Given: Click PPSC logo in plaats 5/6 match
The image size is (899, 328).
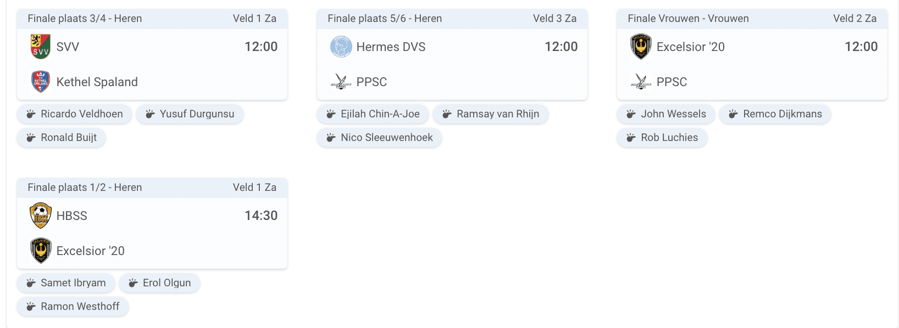Looking at the screenshot, I should point(341,82).
